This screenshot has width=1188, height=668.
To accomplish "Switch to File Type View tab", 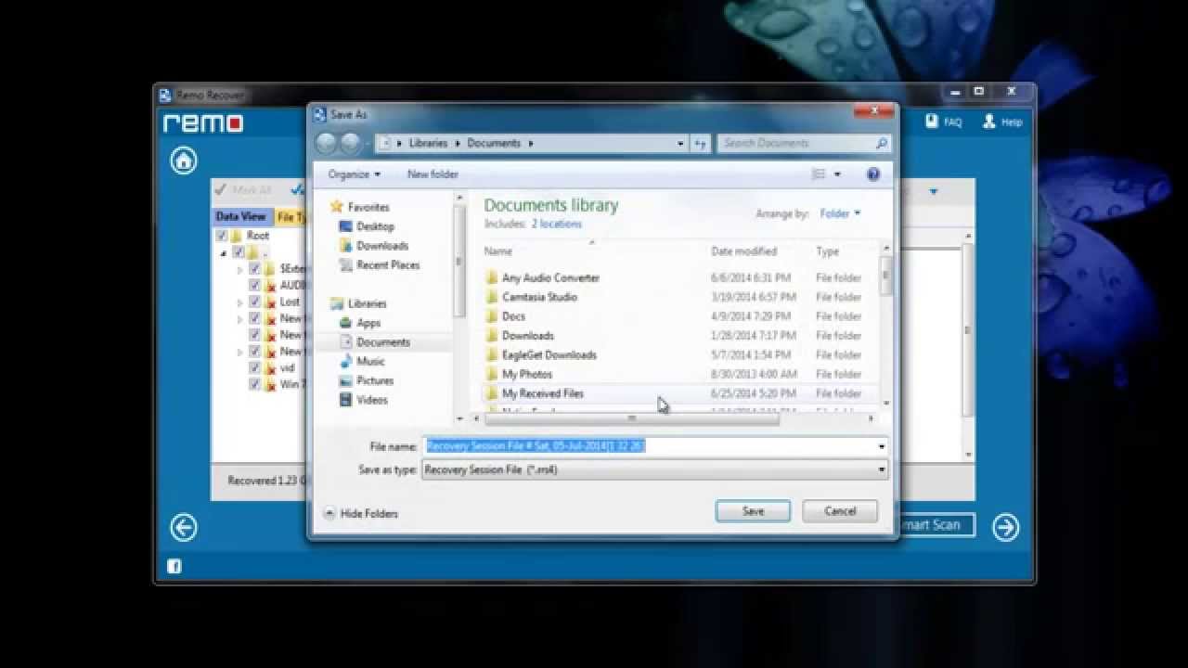I will point(291,216).
